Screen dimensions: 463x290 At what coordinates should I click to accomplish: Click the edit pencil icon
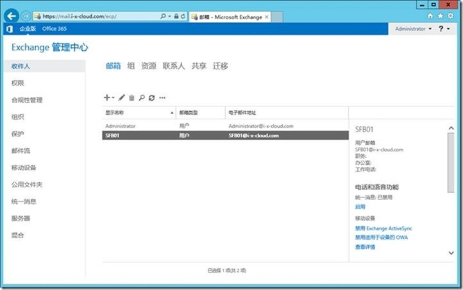click(x=122, y=98)
